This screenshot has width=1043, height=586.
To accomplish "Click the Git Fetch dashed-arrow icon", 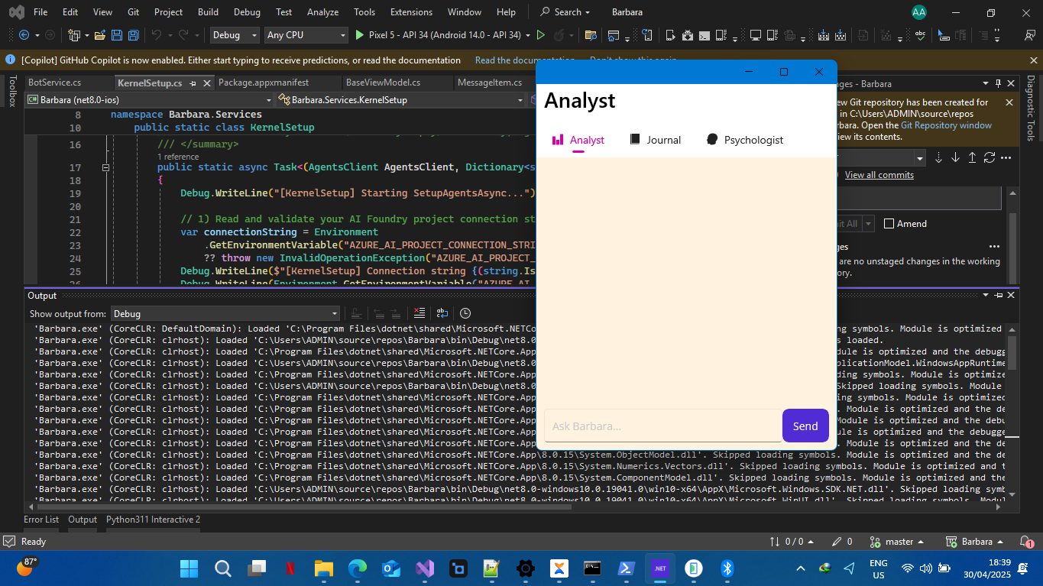I will [x=939, y=157].
